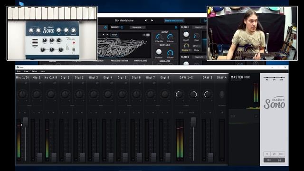
Task: Toggle the wavetable 2D/3D view switch
Action: pyautogui.click(x=146, y=35)
